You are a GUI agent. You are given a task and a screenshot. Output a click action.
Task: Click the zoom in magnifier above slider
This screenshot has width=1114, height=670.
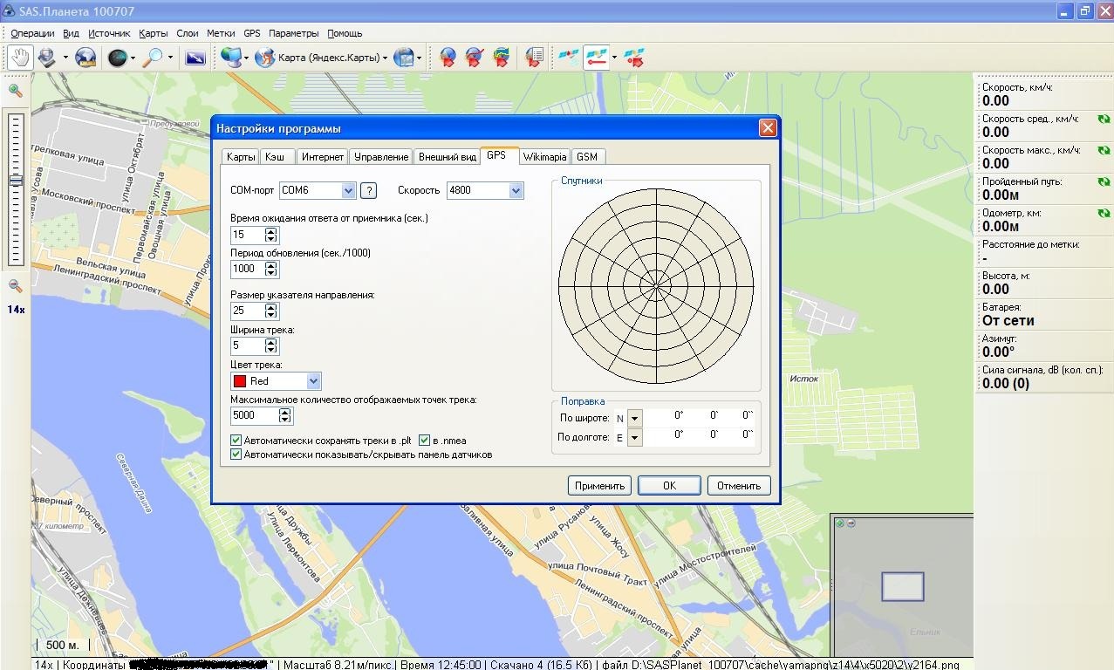(x=15, y=90)
